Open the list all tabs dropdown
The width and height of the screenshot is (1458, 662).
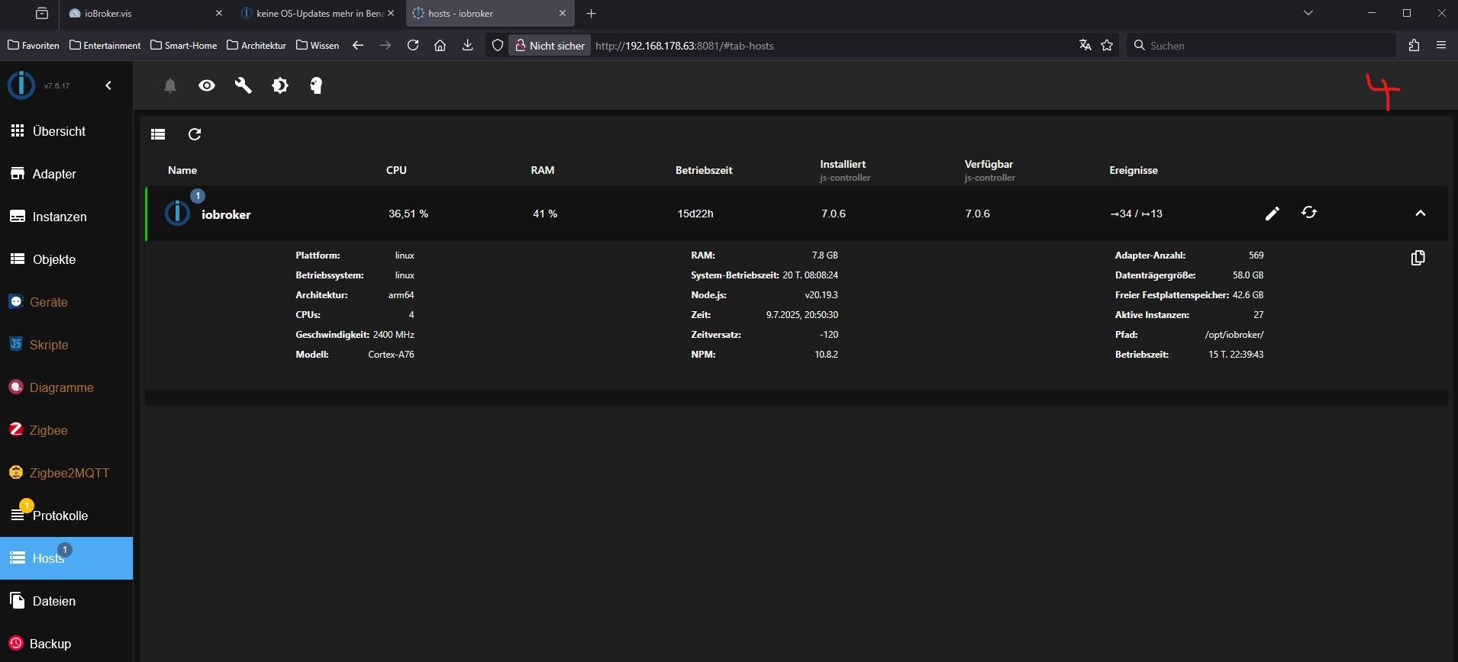1308,13
